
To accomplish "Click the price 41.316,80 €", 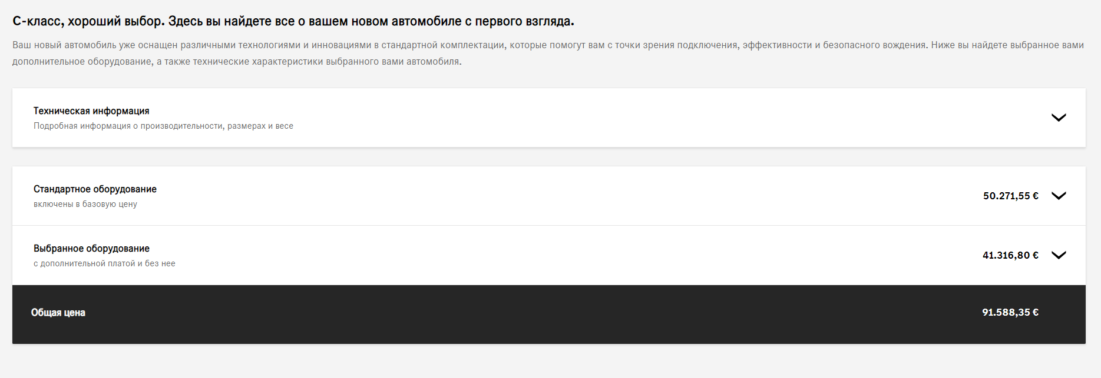I will click(1011, 254).
